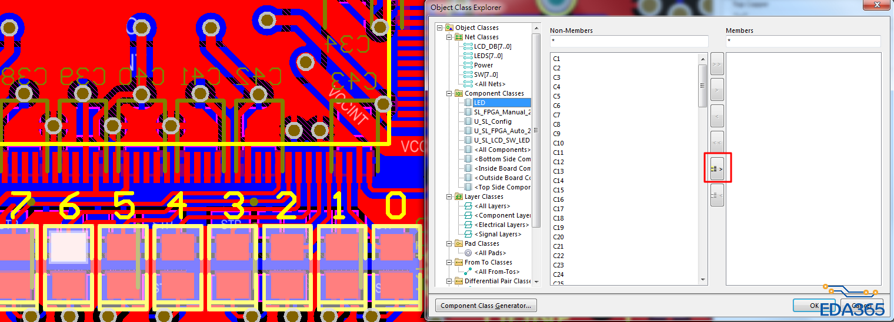Select the SW[7..0] net class
Screen dimensions: 894x322
click(x=486, y=74)
